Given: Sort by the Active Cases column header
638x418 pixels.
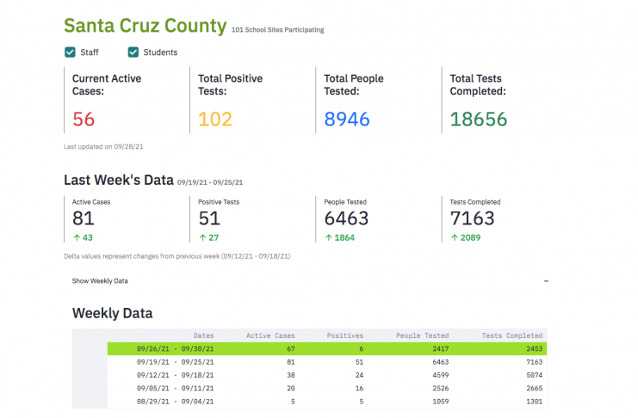Looking at the screenshot, I should pyautogui.click(x=270, y=335).
